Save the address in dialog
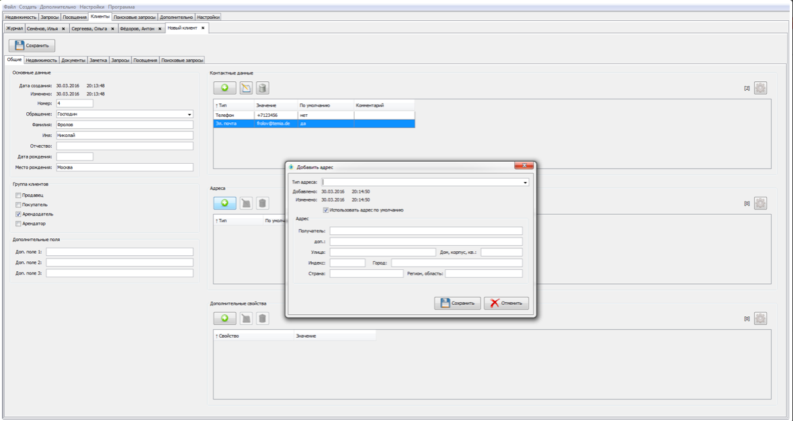Screen dimensions: 793x421 coord(457,303)
